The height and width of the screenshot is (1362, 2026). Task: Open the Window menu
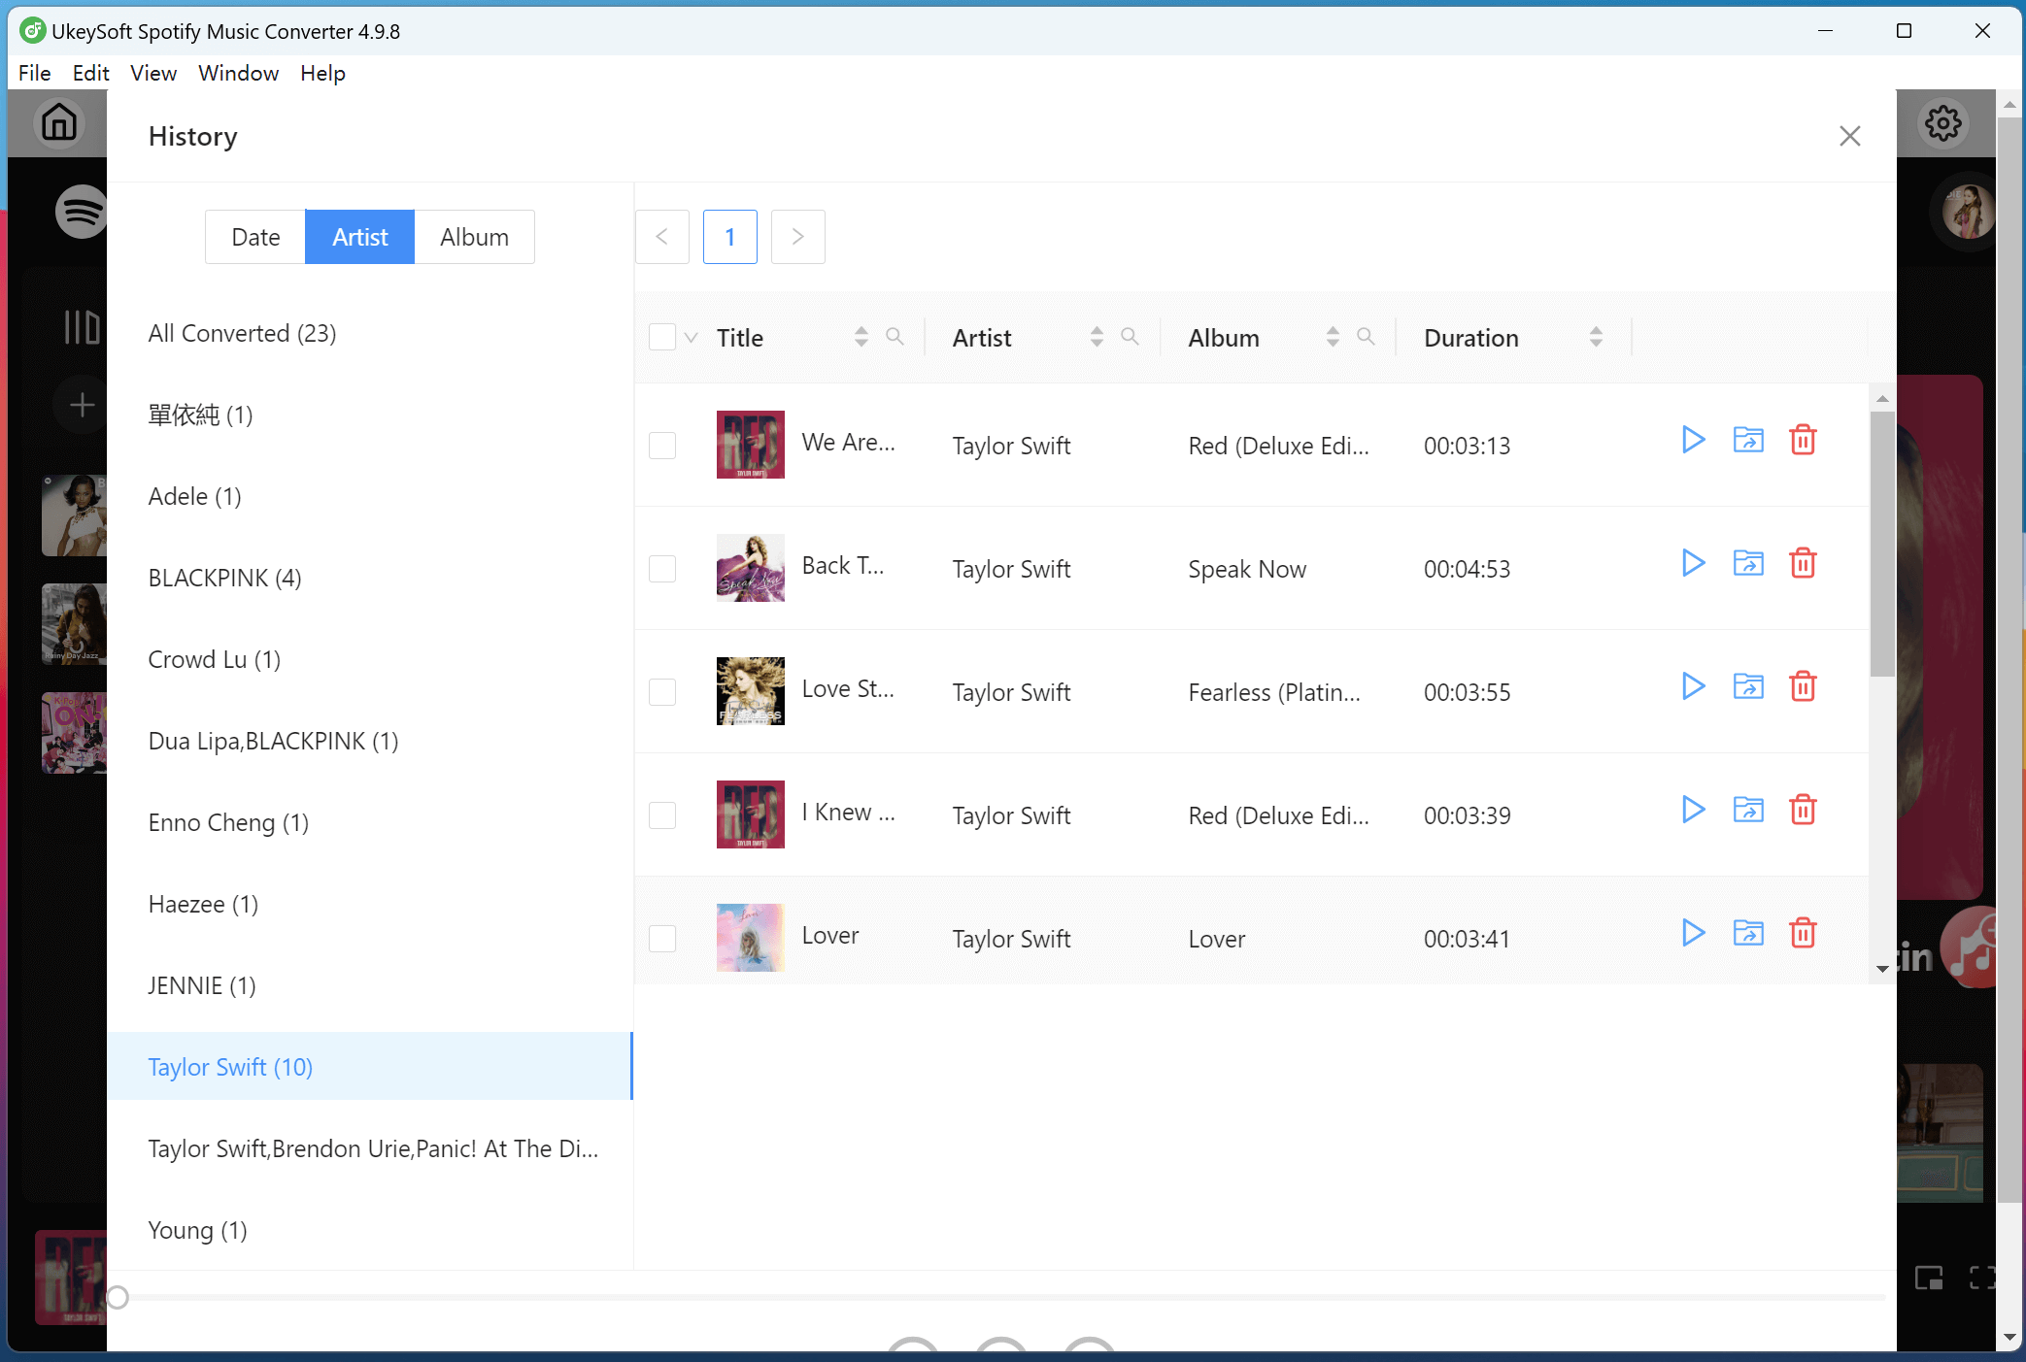pyautogui.click(x=238, y=73)
